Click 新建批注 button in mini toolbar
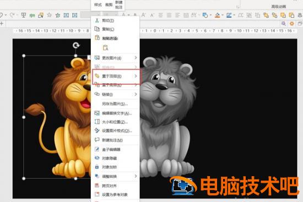 click(119, 4)
